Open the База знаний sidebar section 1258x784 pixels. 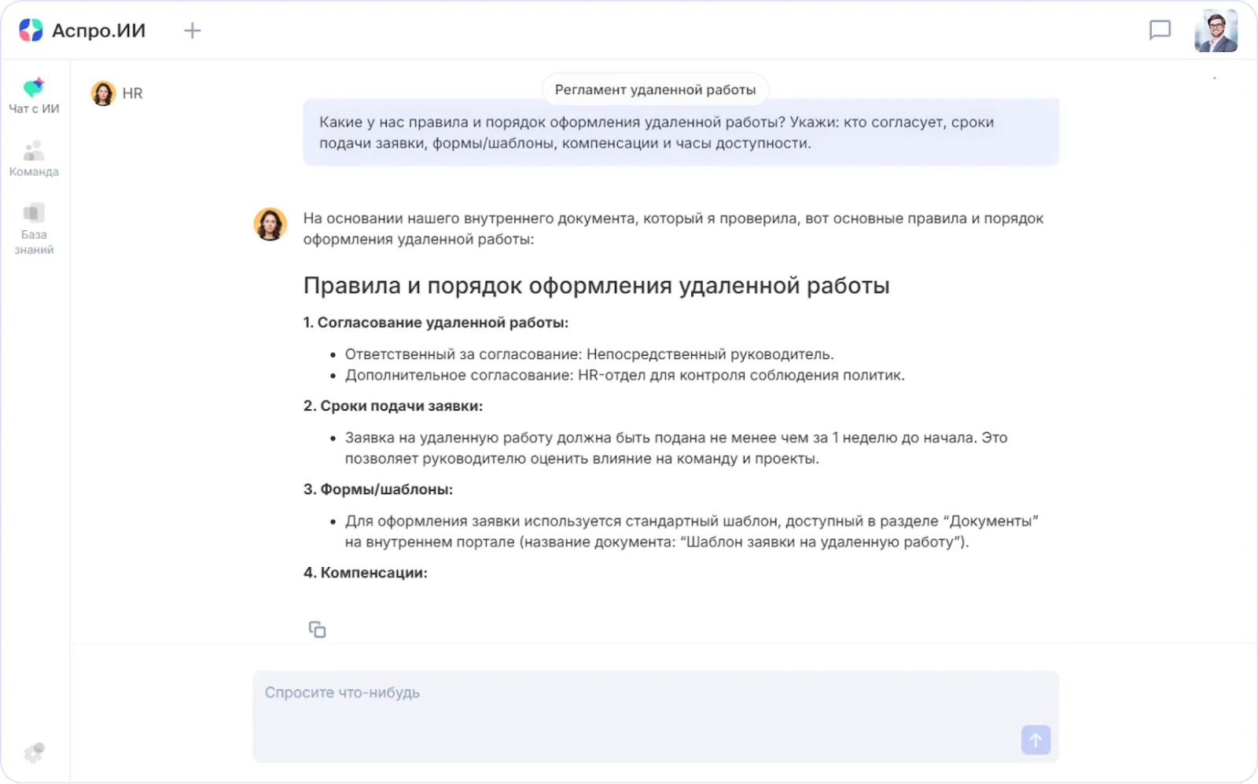pos(34,229)
